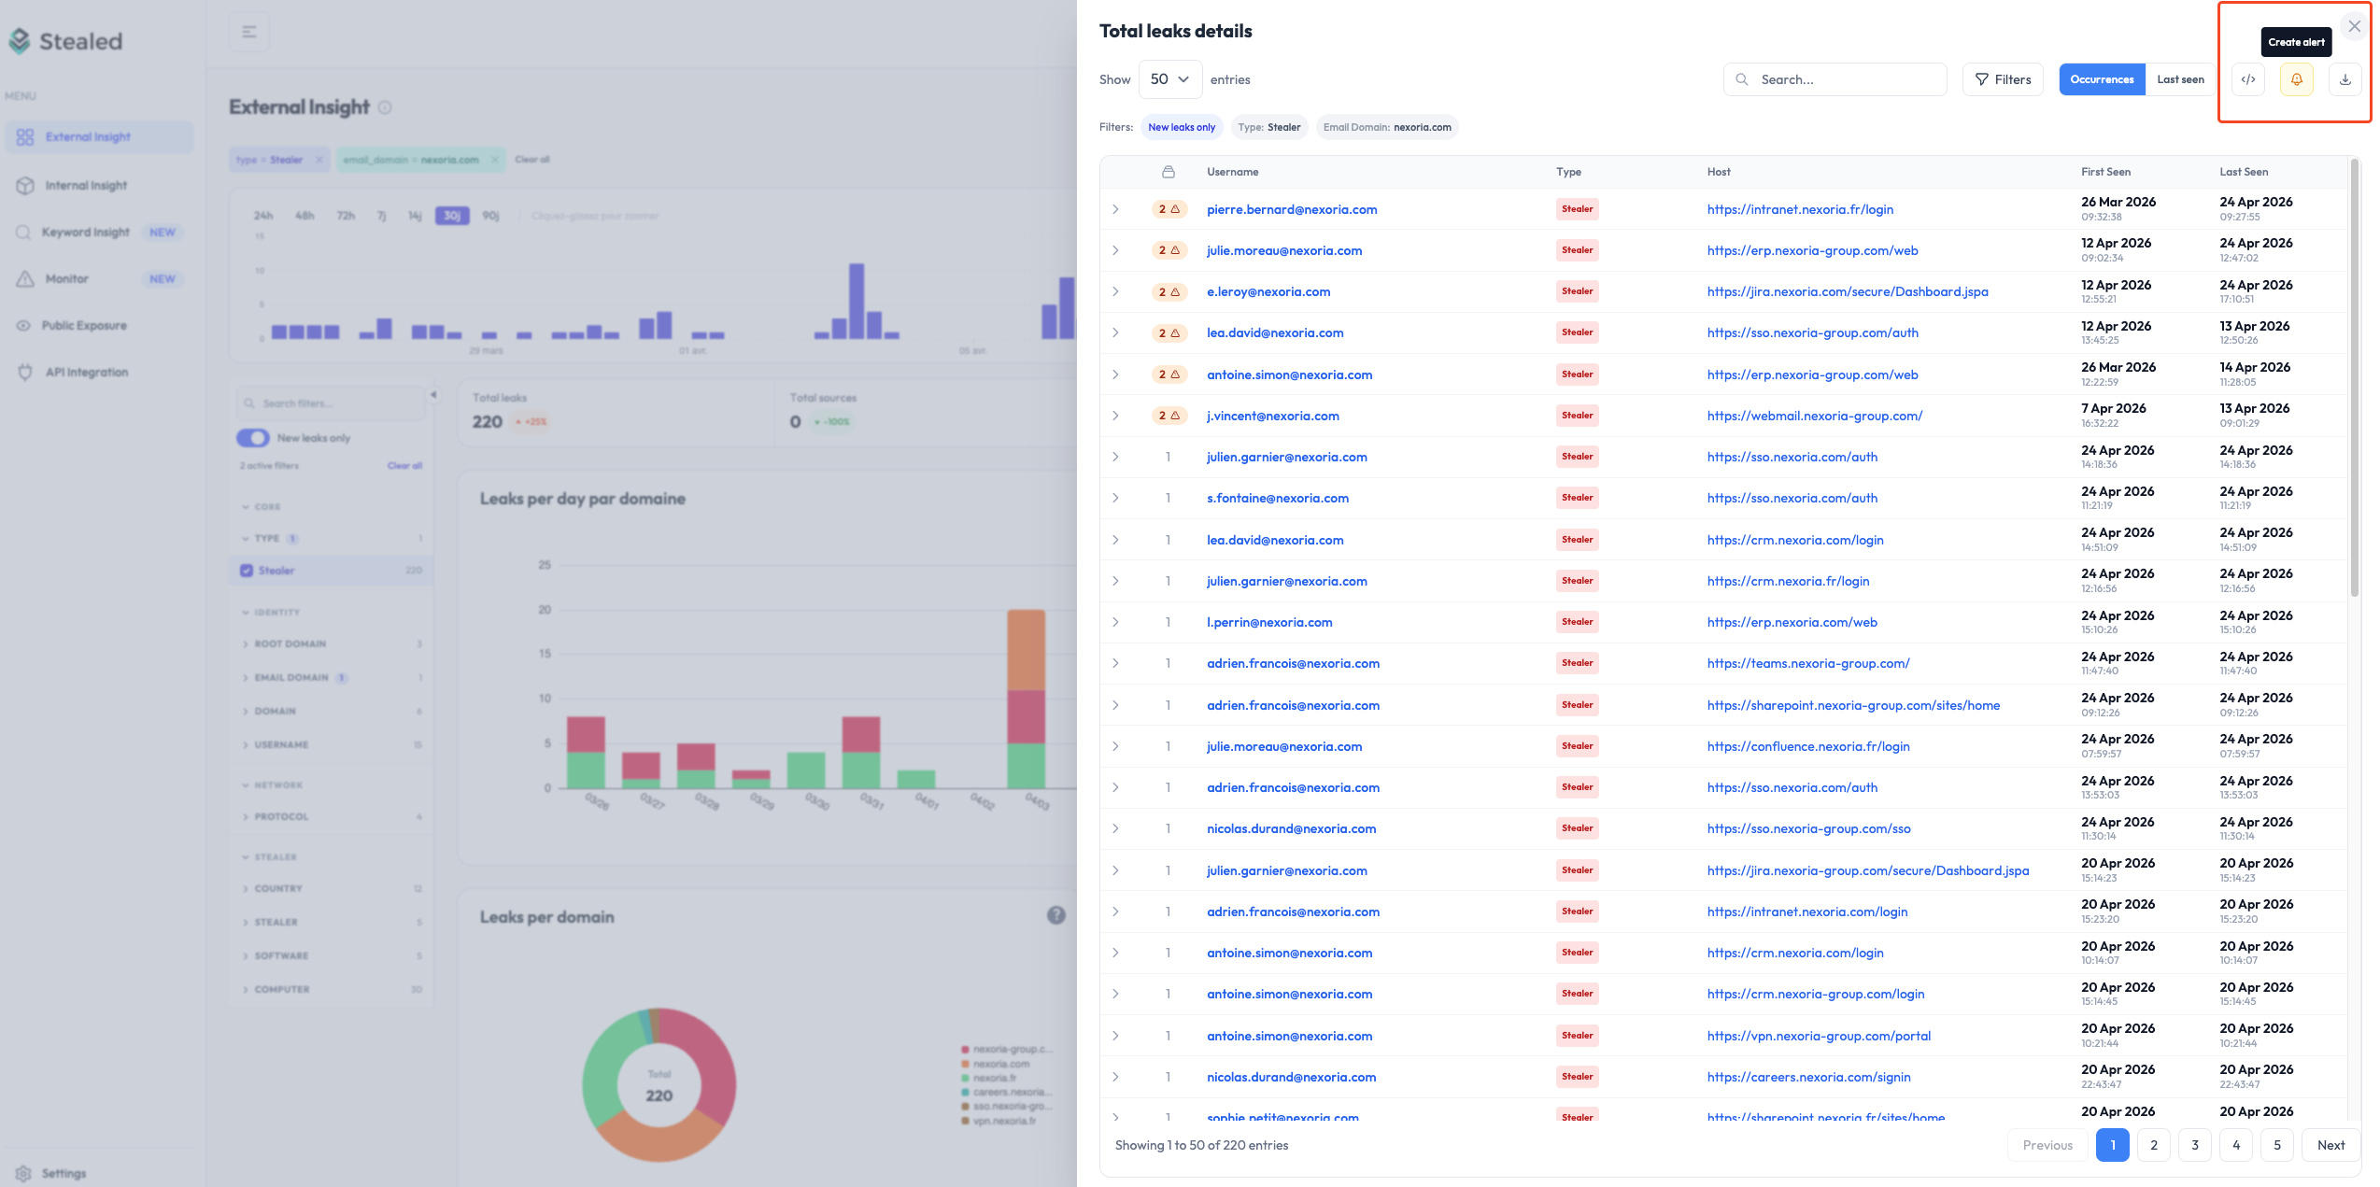The height and width of the screenshot is (1187, 2380).
Task: Toggle the New leaks only switch
Action: coord(252,437)
